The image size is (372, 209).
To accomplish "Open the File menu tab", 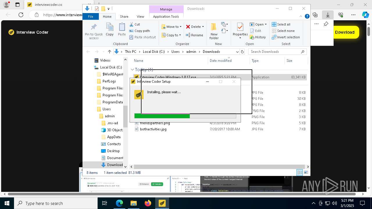I will point(91,17).
